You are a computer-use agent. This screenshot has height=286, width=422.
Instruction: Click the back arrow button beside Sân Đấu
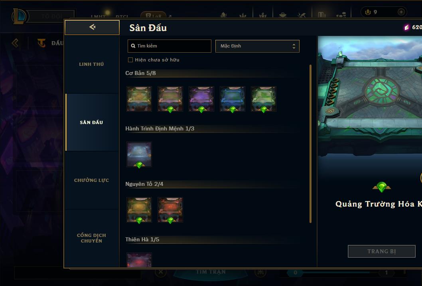(92, 27)
